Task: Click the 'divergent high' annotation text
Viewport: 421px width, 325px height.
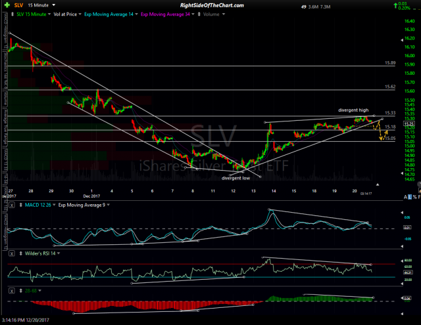Action: point(353,110)
